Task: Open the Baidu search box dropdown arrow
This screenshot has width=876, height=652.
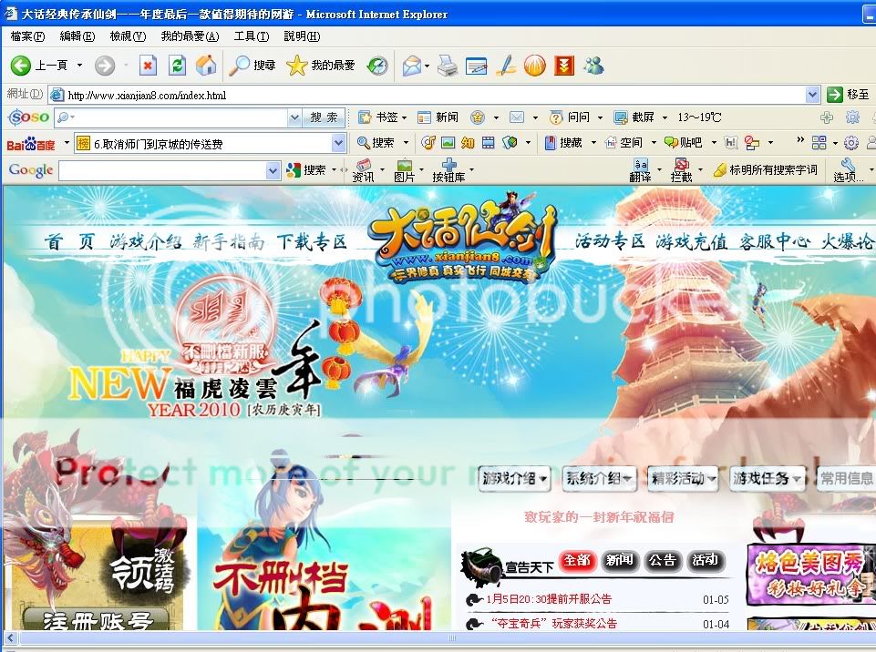Action: [339, 143]
